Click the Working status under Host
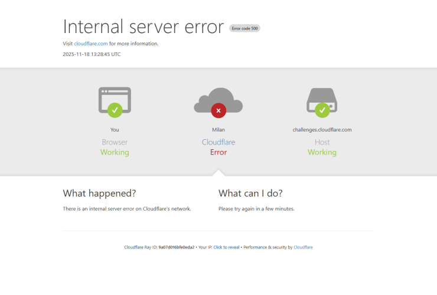 (x=322, y=152)
